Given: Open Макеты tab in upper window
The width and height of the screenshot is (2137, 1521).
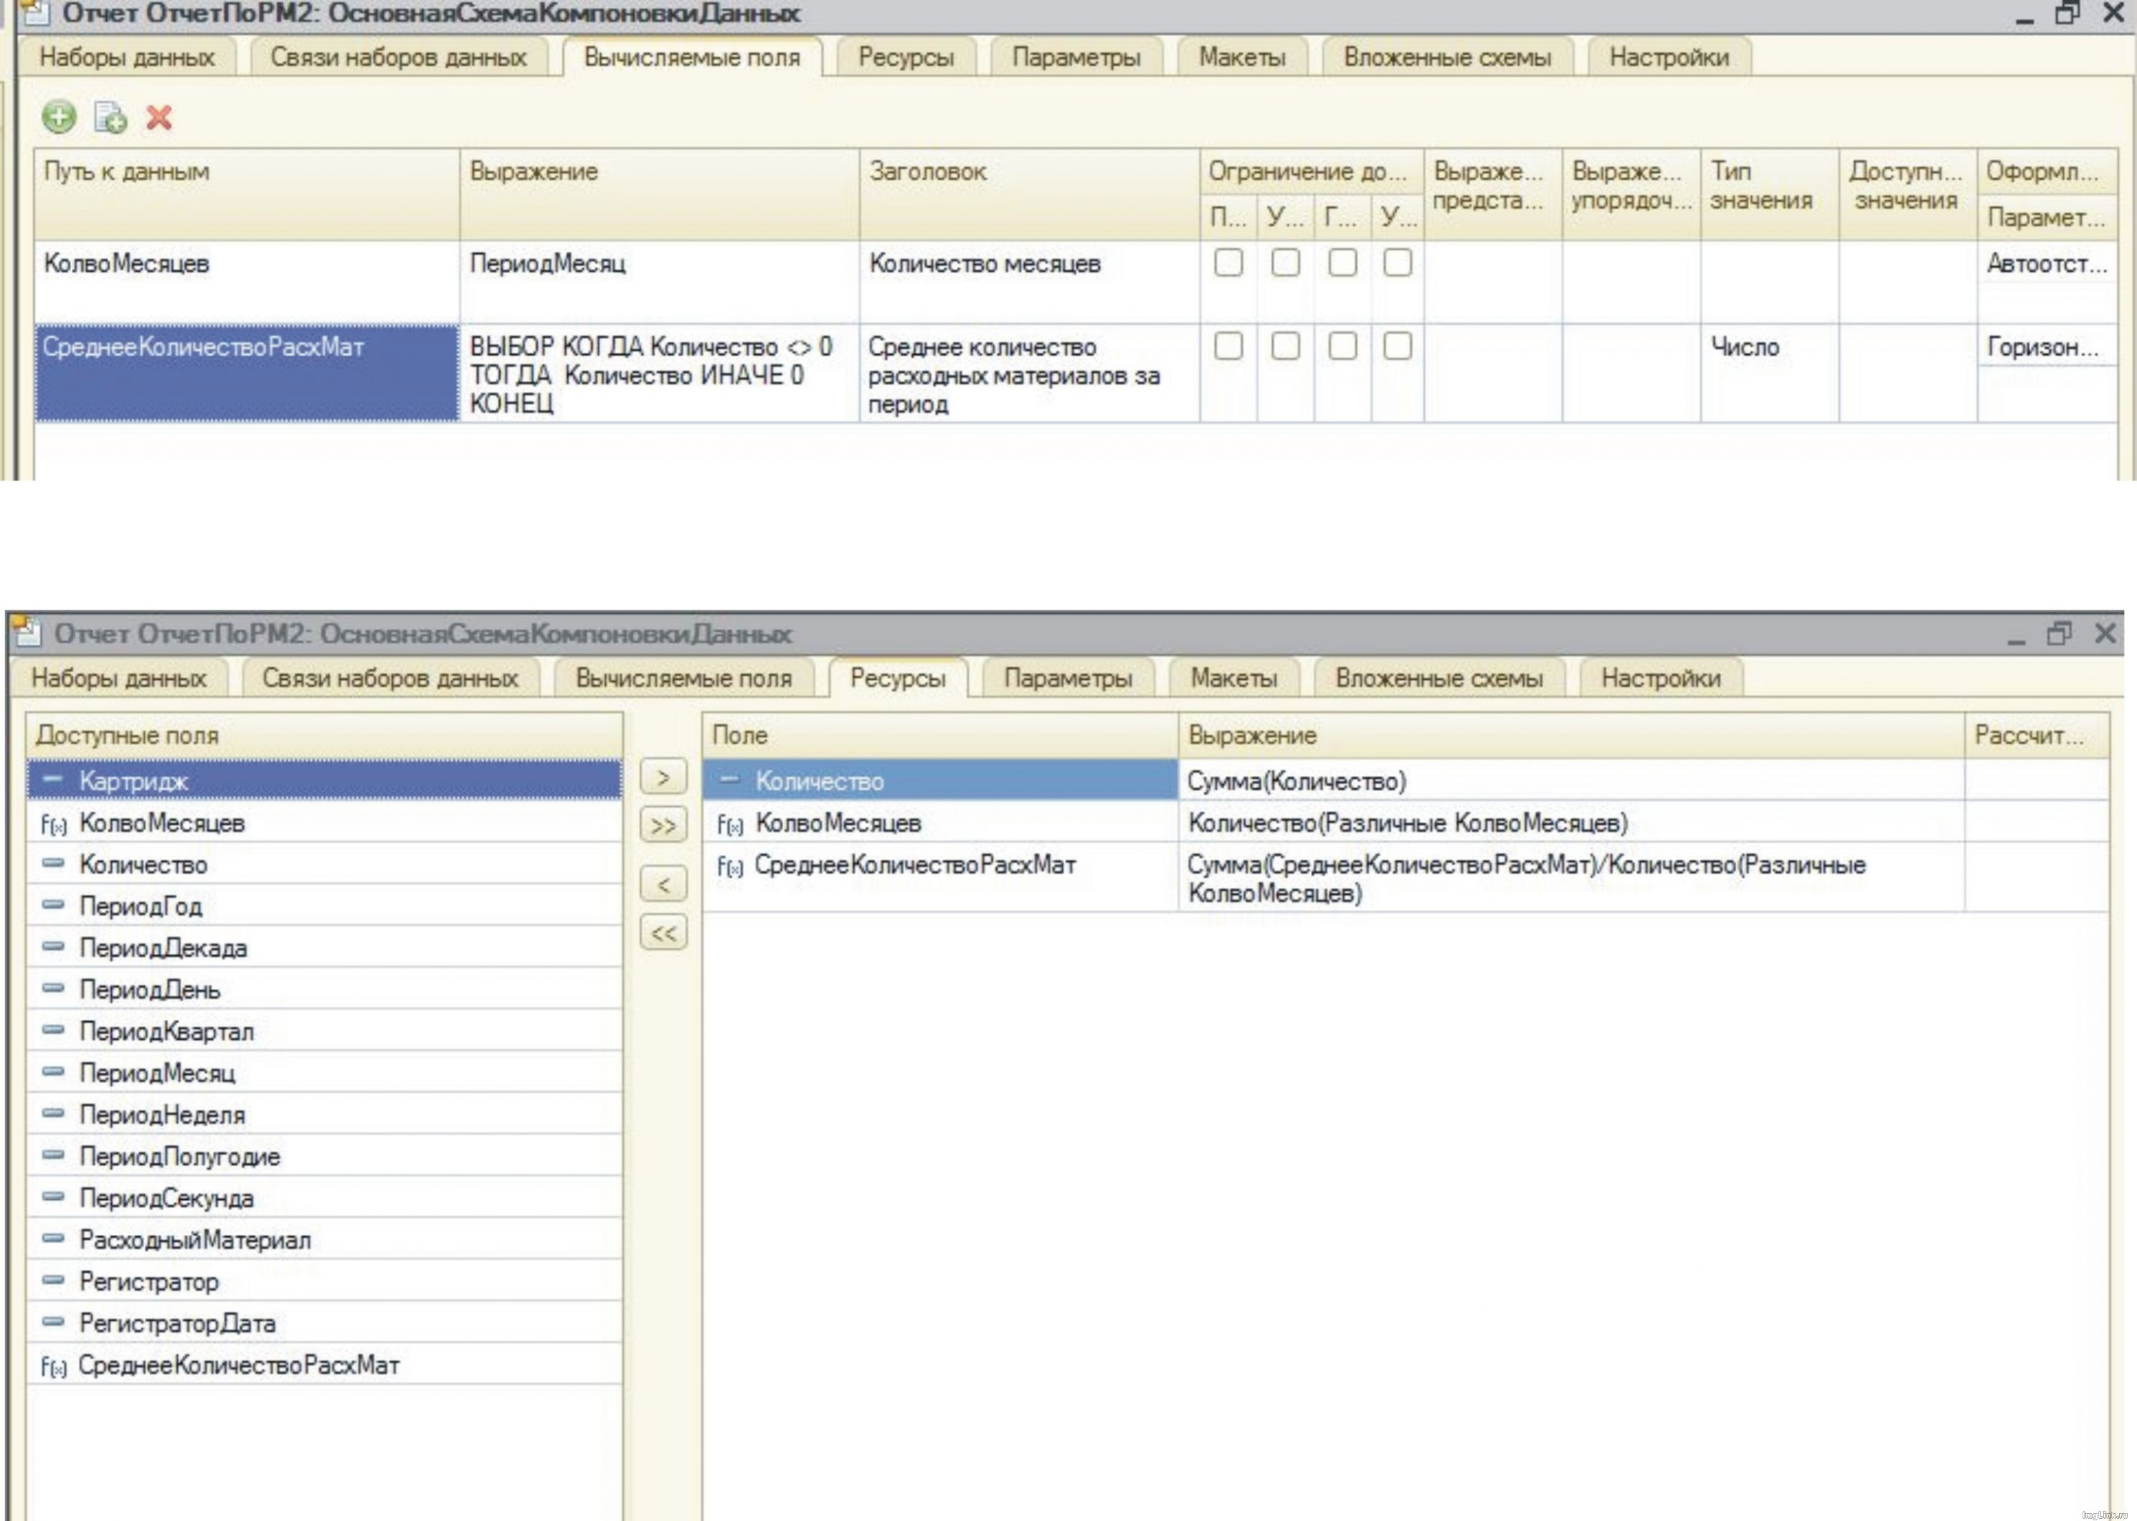Looking at the screenshot, I should click(x=1242, y=57).
